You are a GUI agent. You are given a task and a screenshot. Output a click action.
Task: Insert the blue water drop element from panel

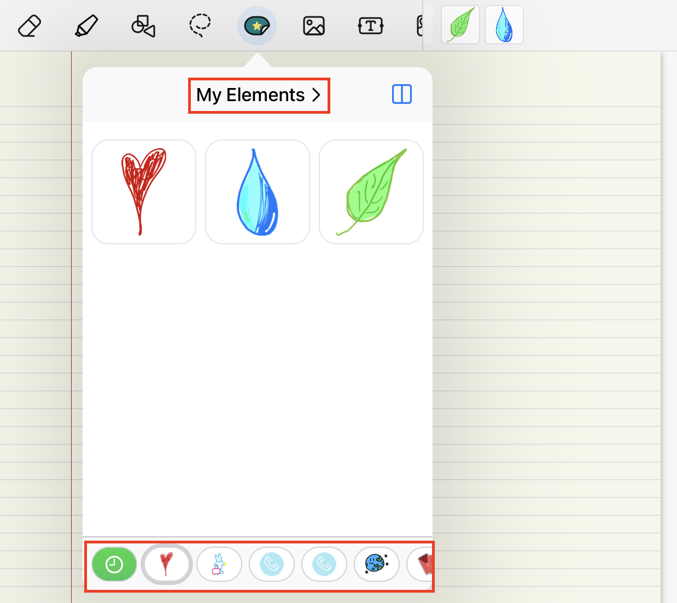258,192
